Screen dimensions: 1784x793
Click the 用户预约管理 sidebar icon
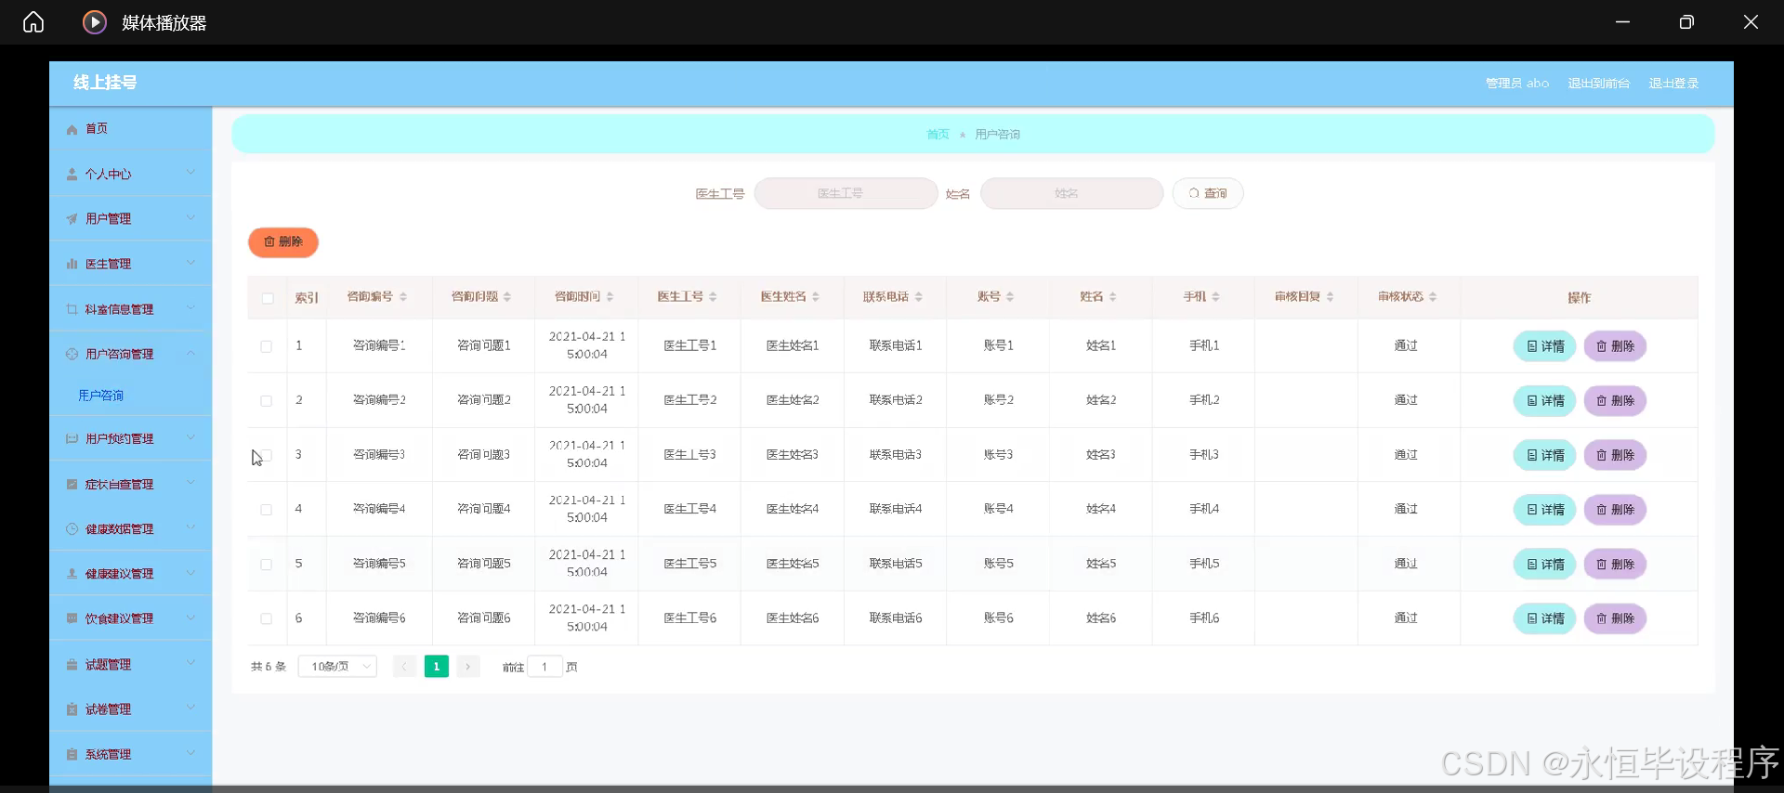(72, 438)
